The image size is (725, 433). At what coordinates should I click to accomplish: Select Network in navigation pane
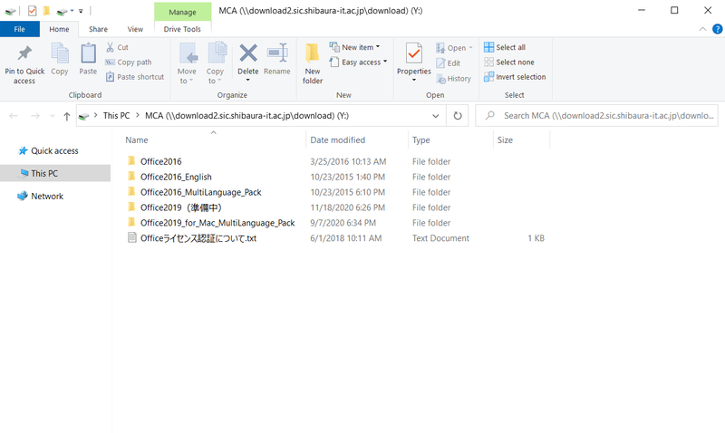[x=47, y=196]
